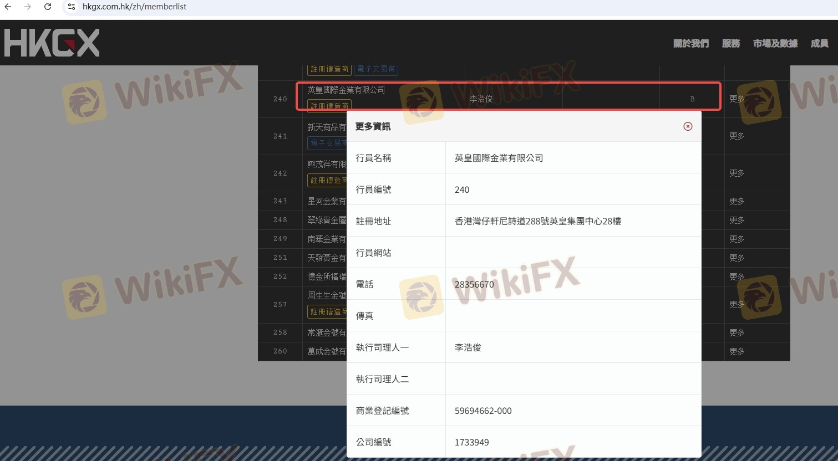The width and height of the screenshot is (838, 461).
Task: Reload the HKGX member list page
Action: coord(48,7)
